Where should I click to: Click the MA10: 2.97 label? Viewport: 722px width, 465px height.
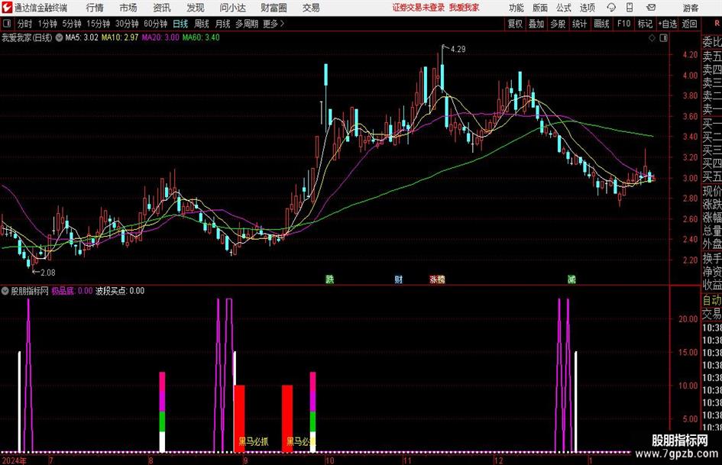tap(120, 37)
